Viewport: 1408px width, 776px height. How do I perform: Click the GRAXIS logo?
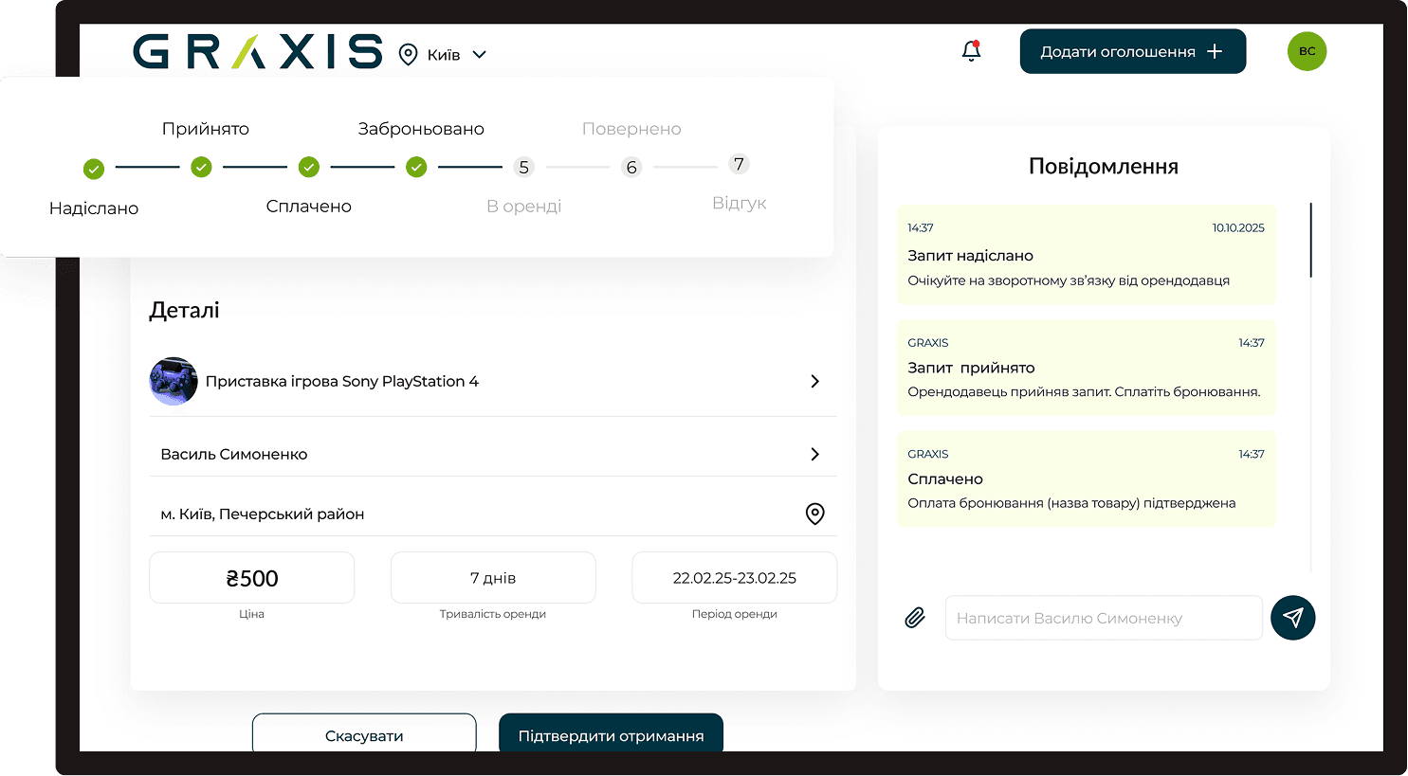(x=257, y=52)
